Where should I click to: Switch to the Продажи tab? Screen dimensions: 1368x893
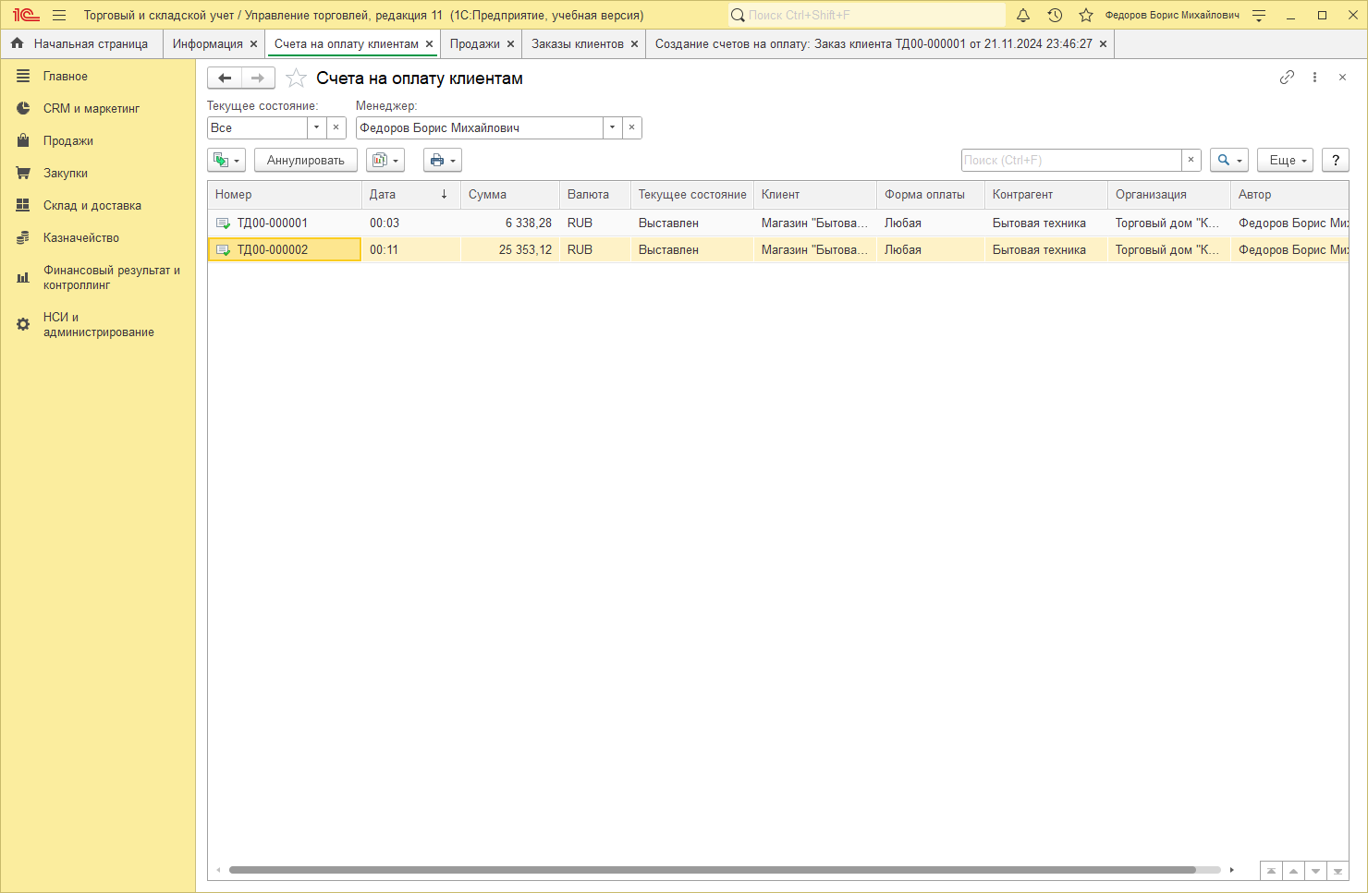[x=474, y=43]
